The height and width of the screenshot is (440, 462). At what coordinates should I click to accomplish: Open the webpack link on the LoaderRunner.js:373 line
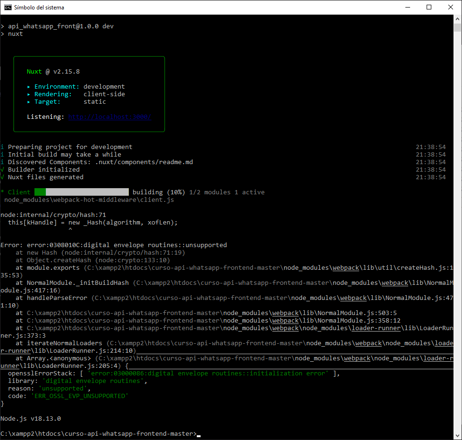286,328
